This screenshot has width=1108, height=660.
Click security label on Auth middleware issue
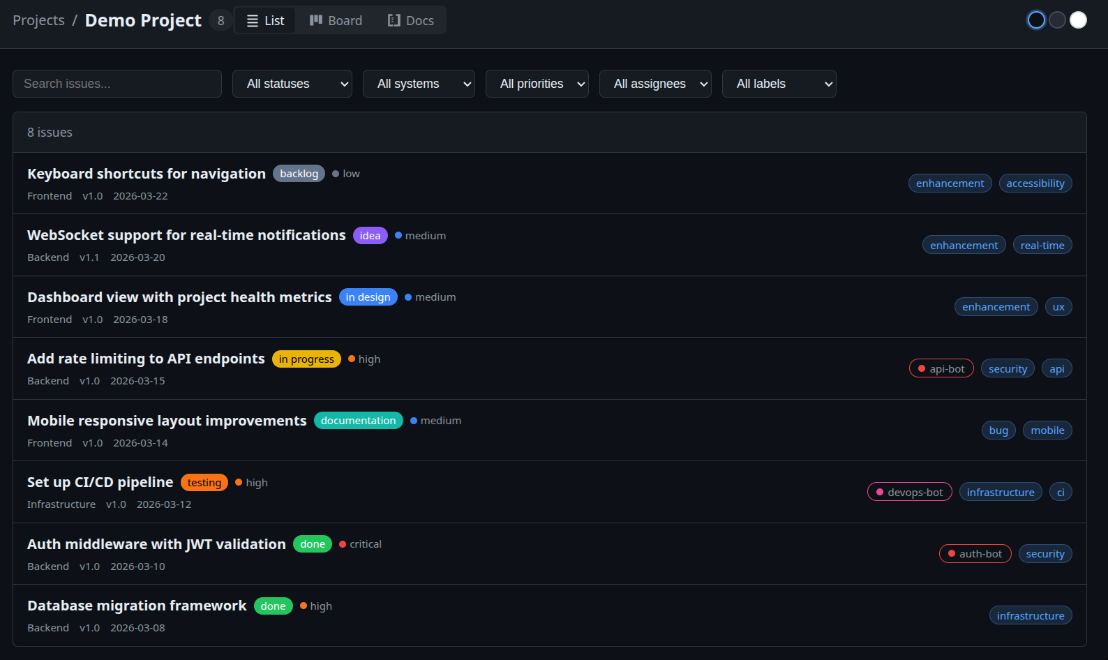pyautogui.click(x=1045, y=554)
